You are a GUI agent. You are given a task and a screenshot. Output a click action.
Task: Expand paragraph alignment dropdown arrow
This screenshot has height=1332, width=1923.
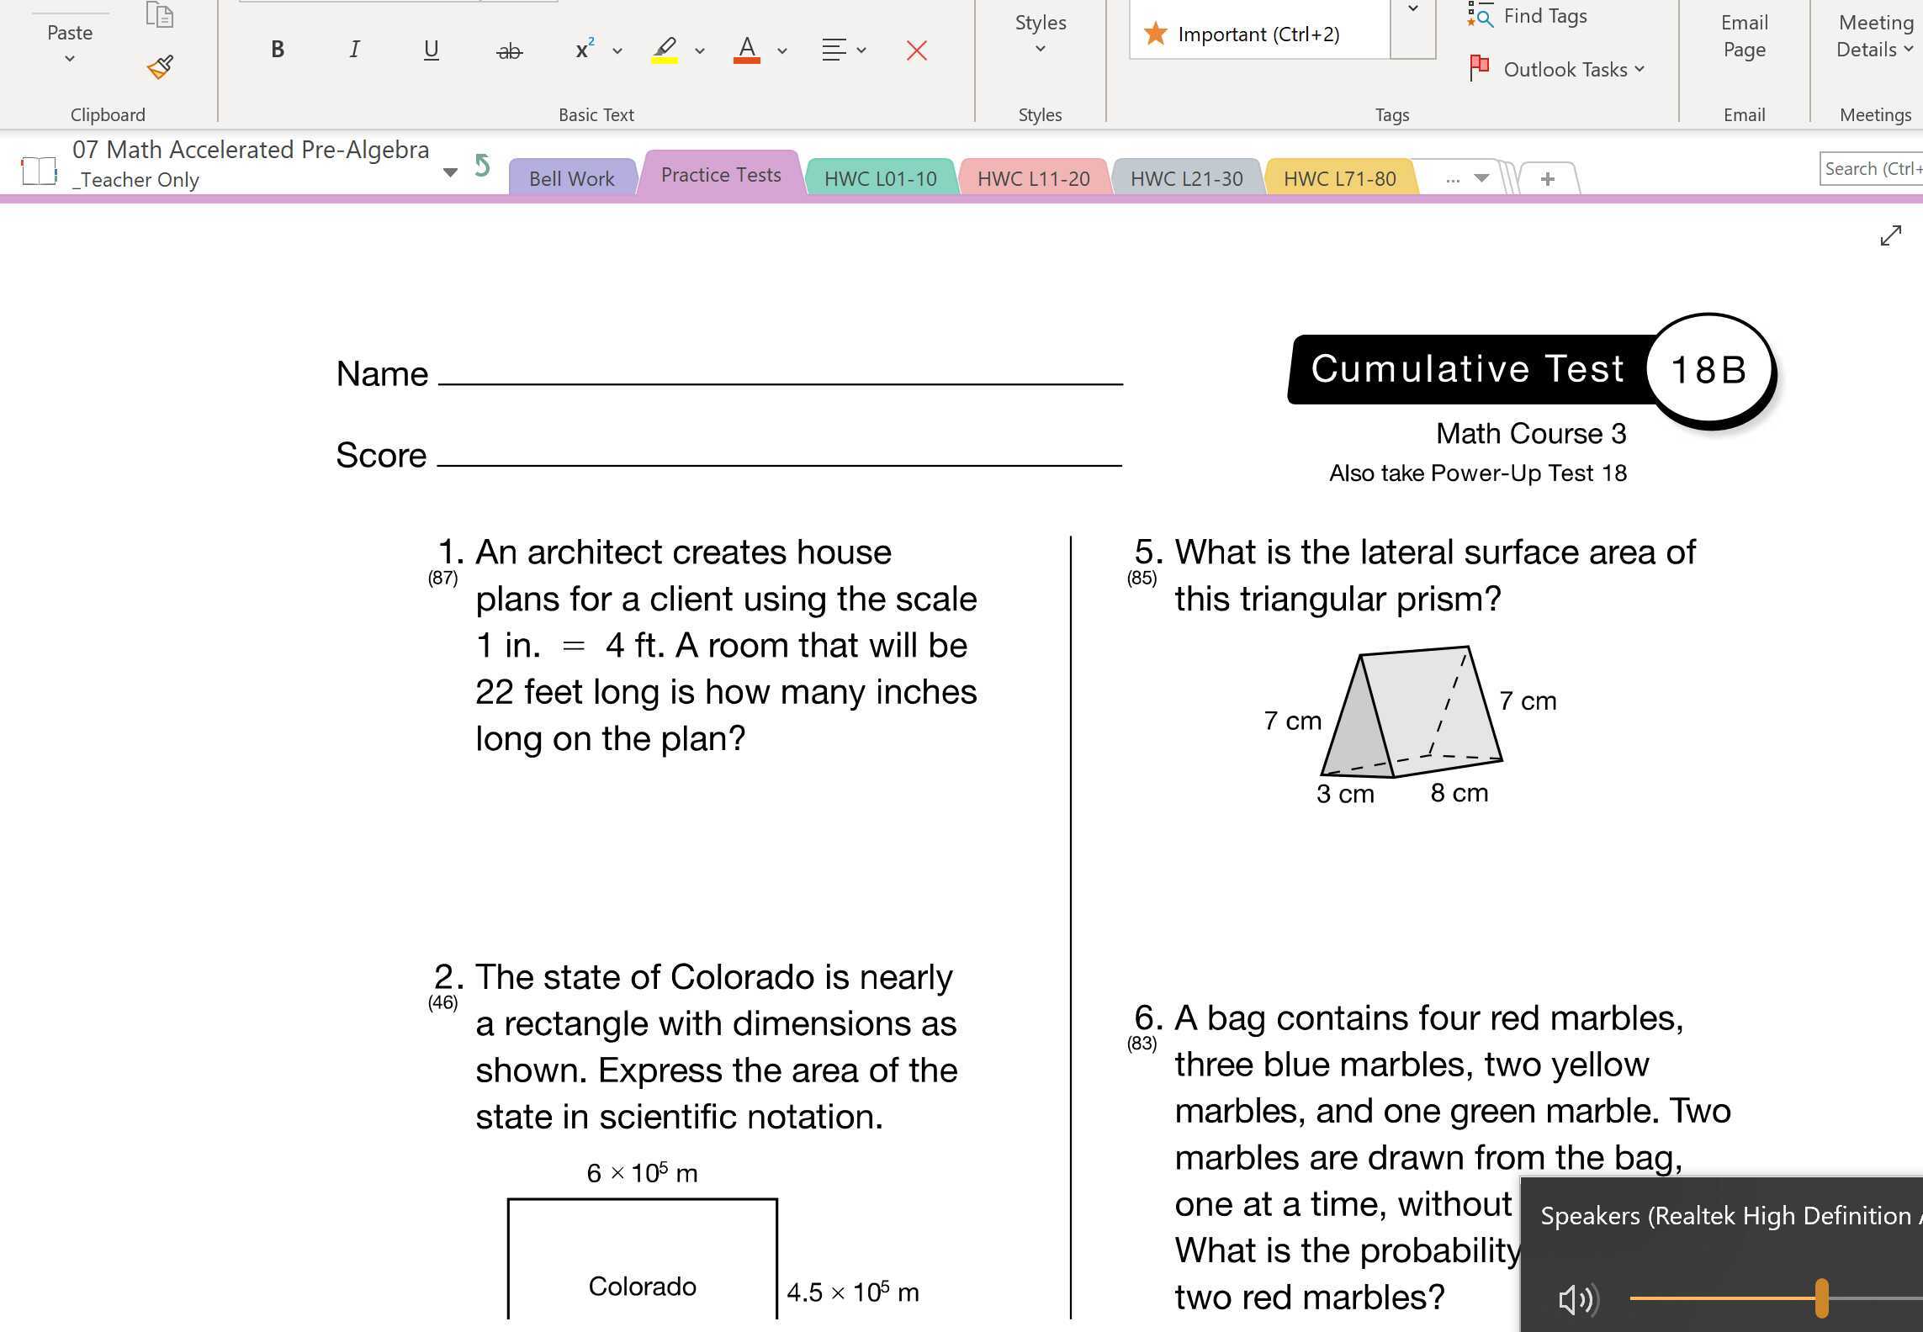(861, 50)
